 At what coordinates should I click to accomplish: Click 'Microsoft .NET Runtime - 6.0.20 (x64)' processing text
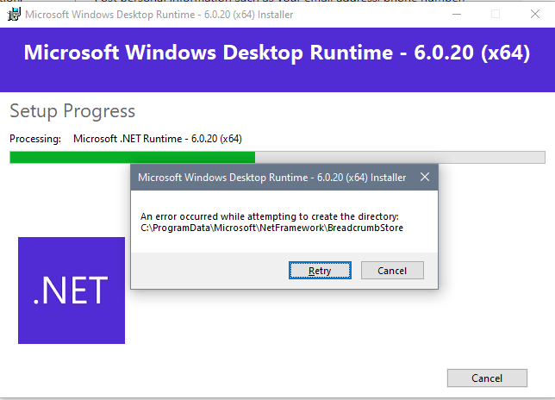[158, 139]
